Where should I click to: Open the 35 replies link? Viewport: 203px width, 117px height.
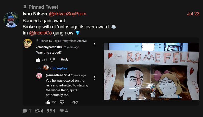(x=60, y=68)
